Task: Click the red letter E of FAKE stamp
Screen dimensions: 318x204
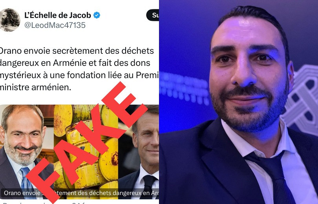Action: click(124, 103)
